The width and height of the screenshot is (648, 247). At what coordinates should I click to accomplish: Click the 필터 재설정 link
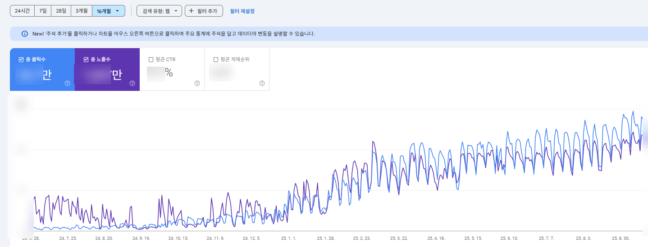[242, 11]
